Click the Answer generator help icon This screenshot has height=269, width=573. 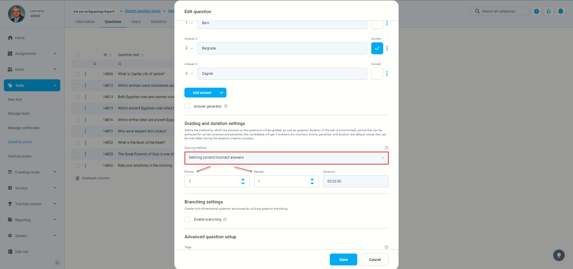coord(226,106)
